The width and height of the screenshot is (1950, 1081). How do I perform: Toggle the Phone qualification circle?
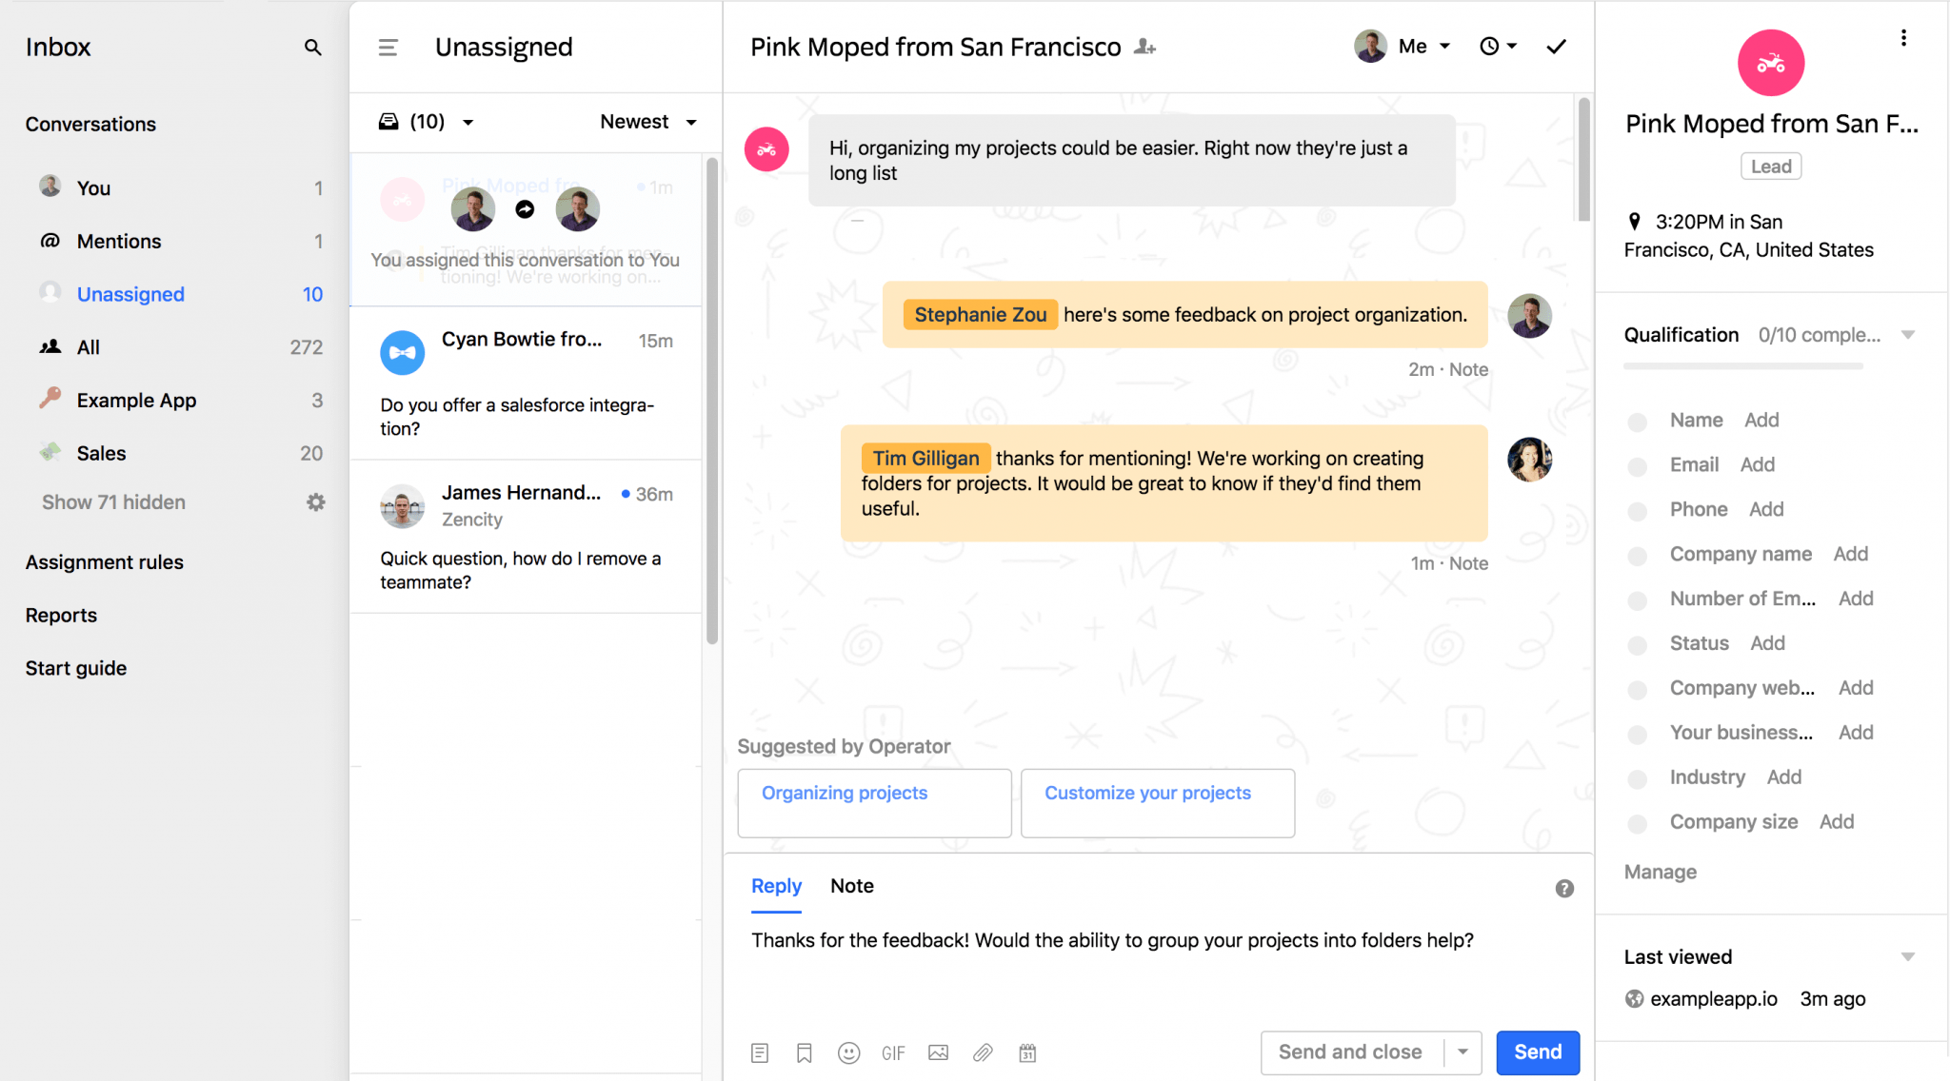1639,511
